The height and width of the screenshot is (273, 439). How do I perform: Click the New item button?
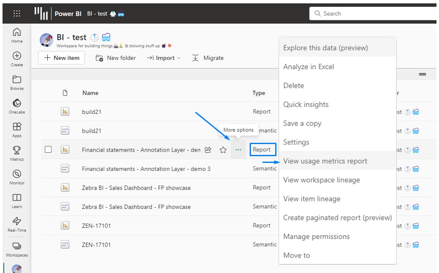(x=62, y=58)
